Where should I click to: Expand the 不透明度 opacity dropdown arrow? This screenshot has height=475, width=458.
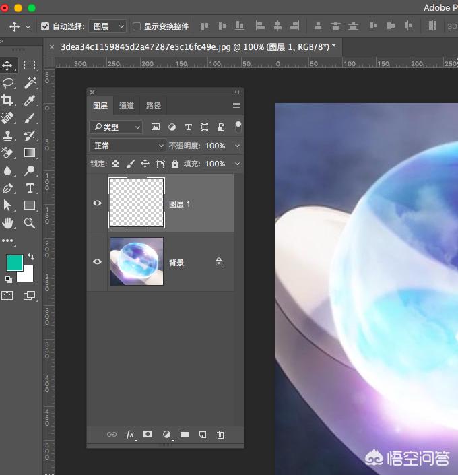[x=237, y=146]
